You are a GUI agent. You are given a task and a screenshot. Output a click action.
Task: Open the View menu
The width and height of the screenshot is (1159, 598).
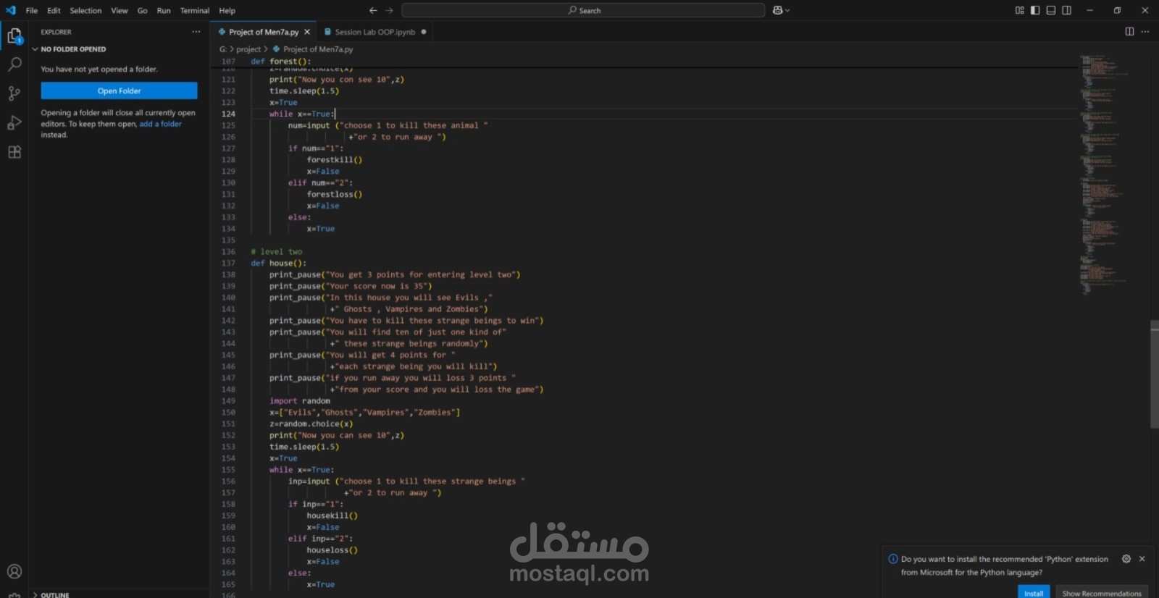tap(120, 10)
